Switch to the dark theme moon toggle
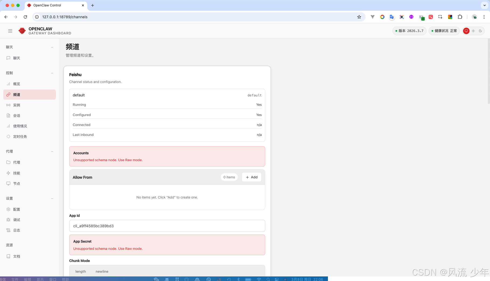 (480, 31)
